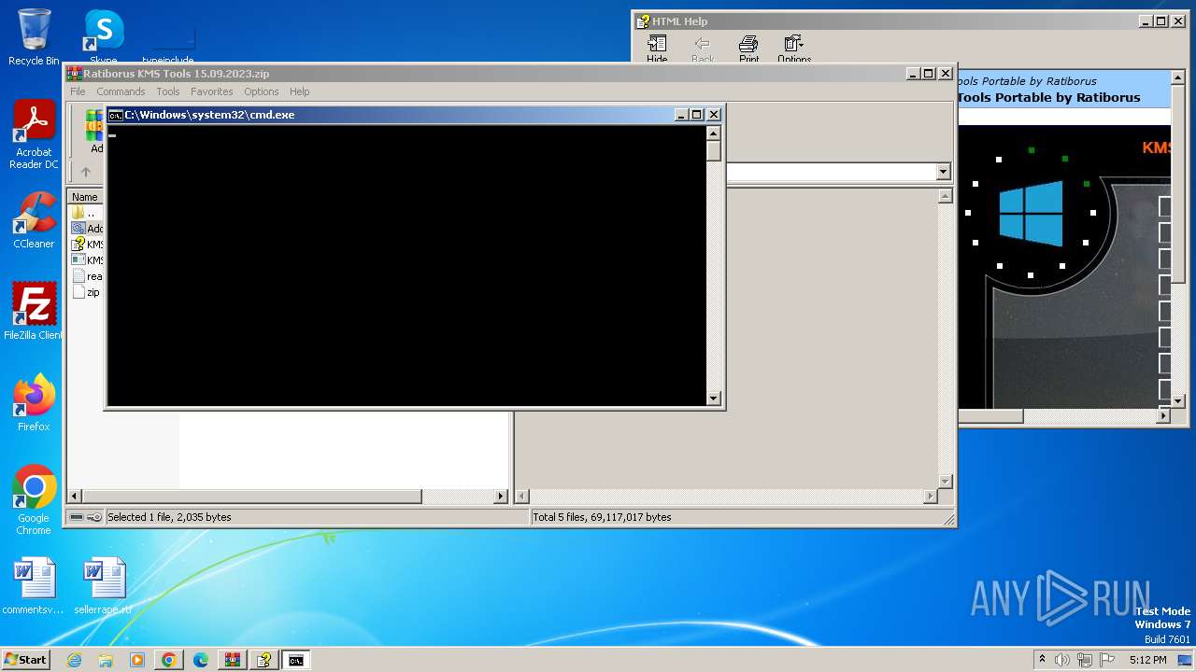Image resolution: width=1196 pixels, height=672 pixels.
Task: Click the drive icon in WinRAR status bar
Action: coord(77,517)
